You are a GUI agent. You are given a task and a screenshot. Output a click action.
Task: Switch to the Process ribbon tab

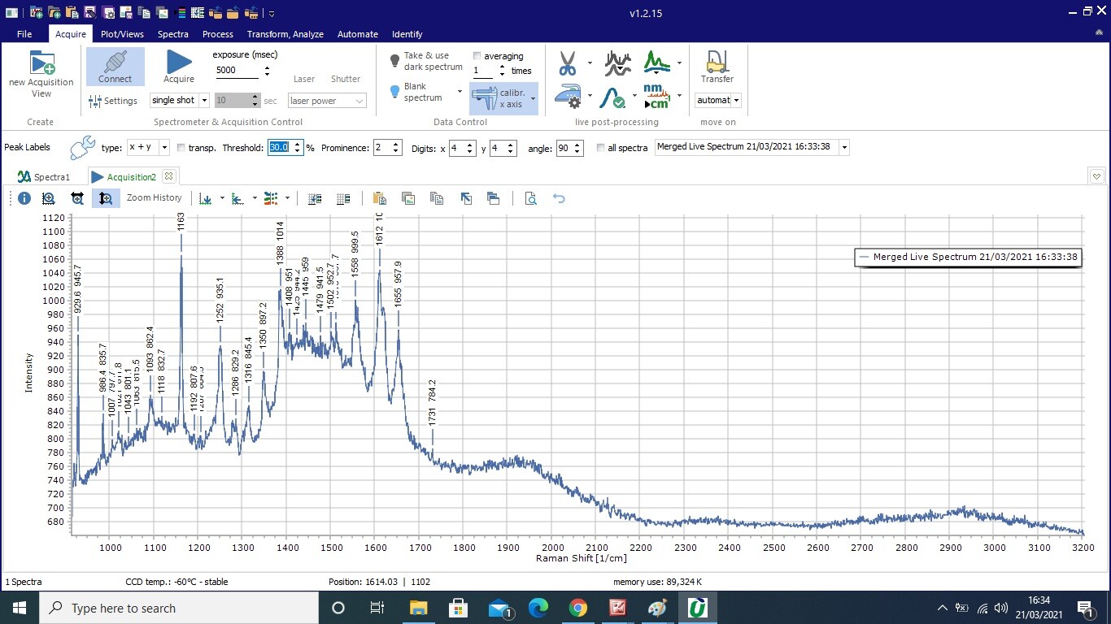click(218, 34)
